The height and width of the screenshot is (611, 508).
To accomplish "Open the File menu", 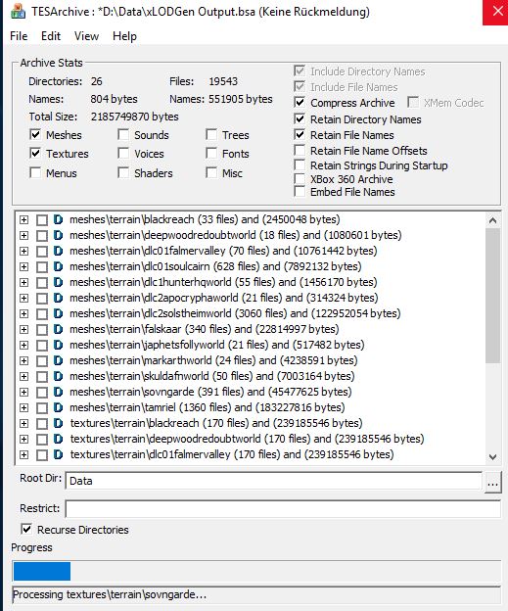I will [19, 36].
